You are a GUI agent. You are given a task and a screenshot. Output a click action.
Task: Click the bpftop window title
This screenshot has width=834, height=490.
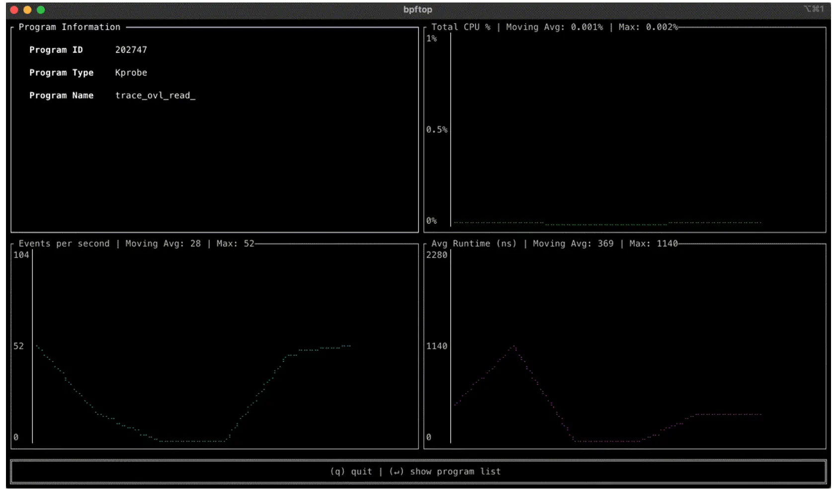(x=417, y=9)
